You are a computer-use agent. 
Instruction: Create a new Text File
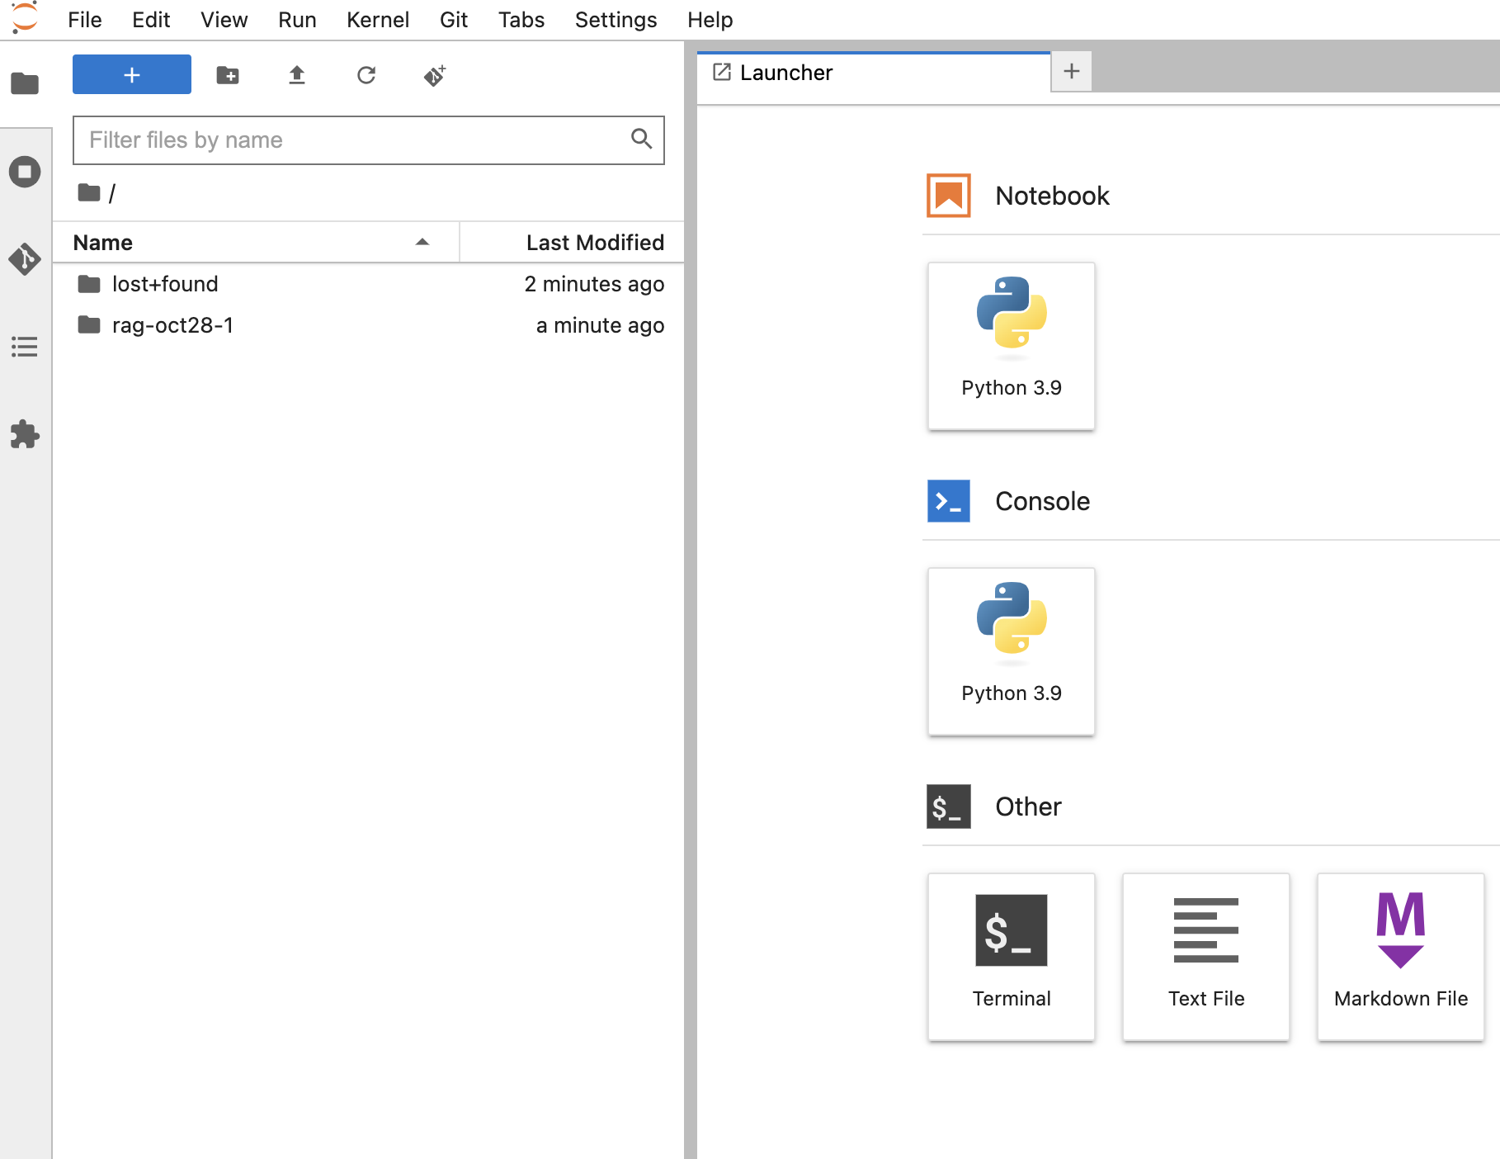click(1206, 957)
